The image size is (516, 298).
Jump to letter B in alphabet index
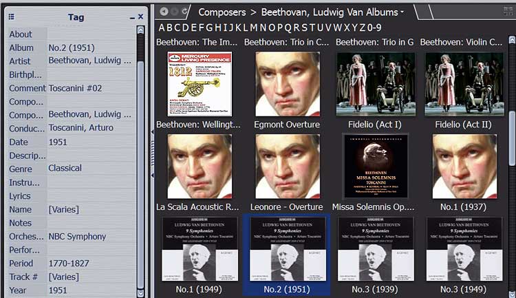(x=171, y=28)
